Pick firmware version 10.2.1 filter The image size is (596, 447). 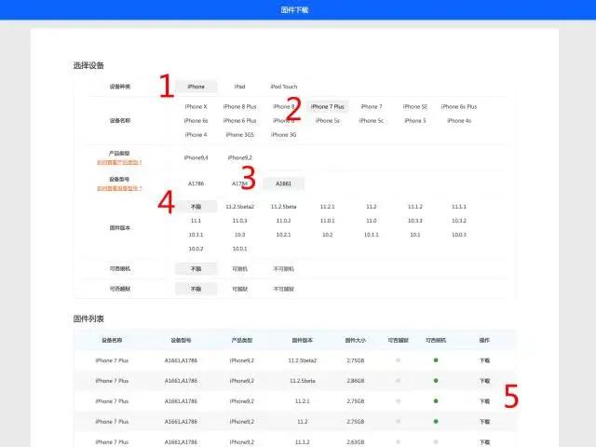[x=283, y=235]
